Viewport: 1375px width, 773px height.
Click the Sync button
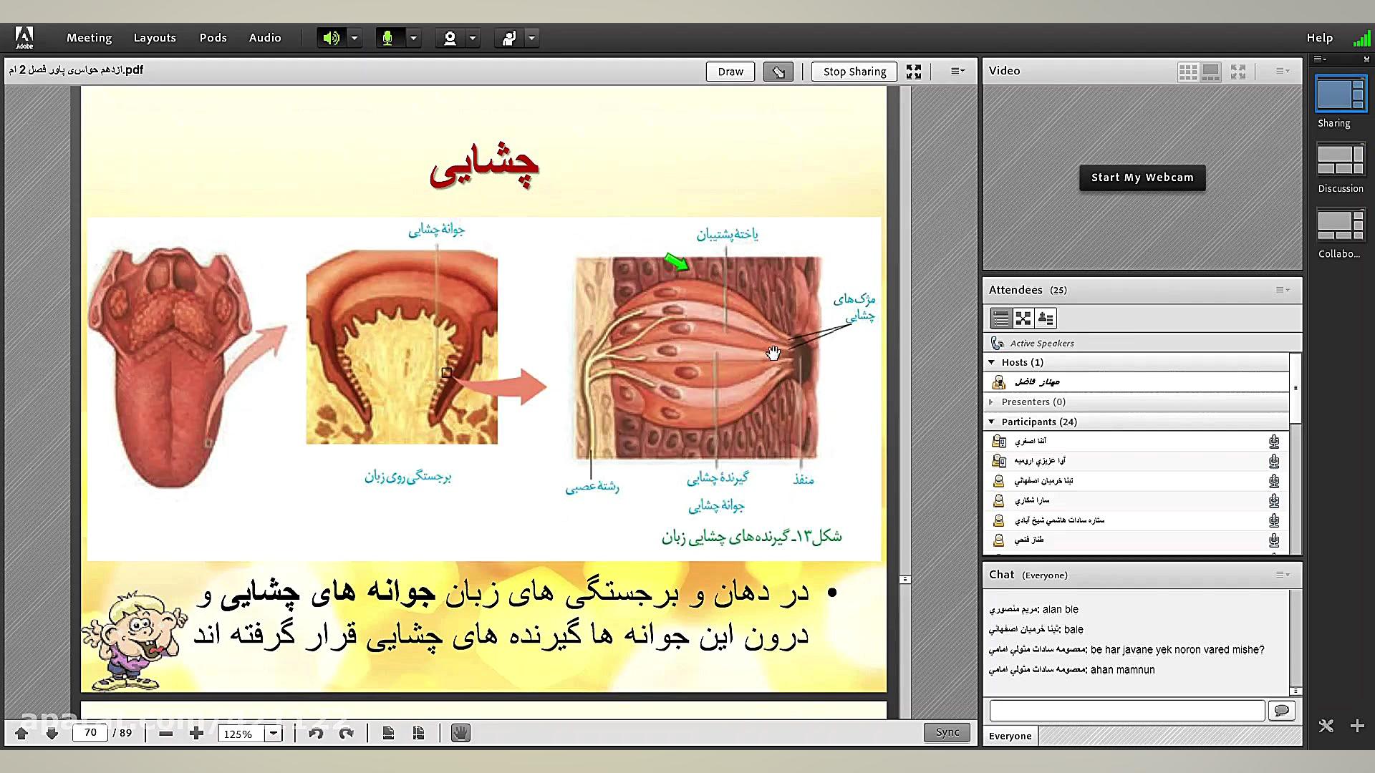947,732
